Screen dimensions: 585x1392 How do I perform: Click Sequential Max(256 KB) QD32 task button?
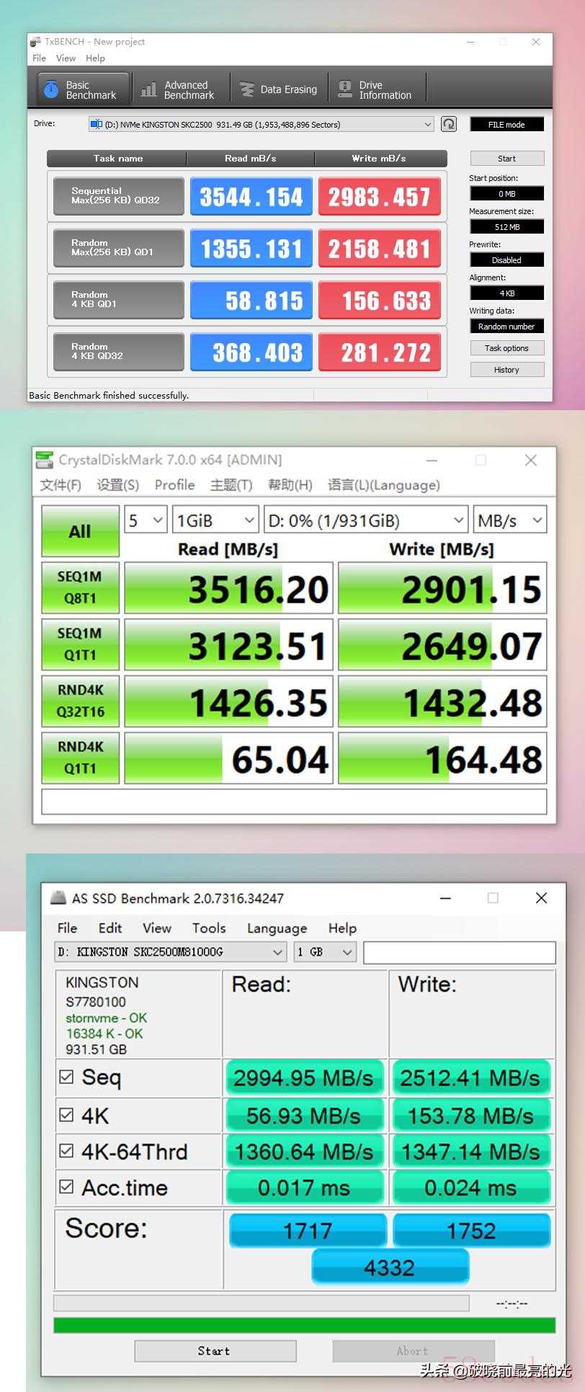click(x=119, y=196)
